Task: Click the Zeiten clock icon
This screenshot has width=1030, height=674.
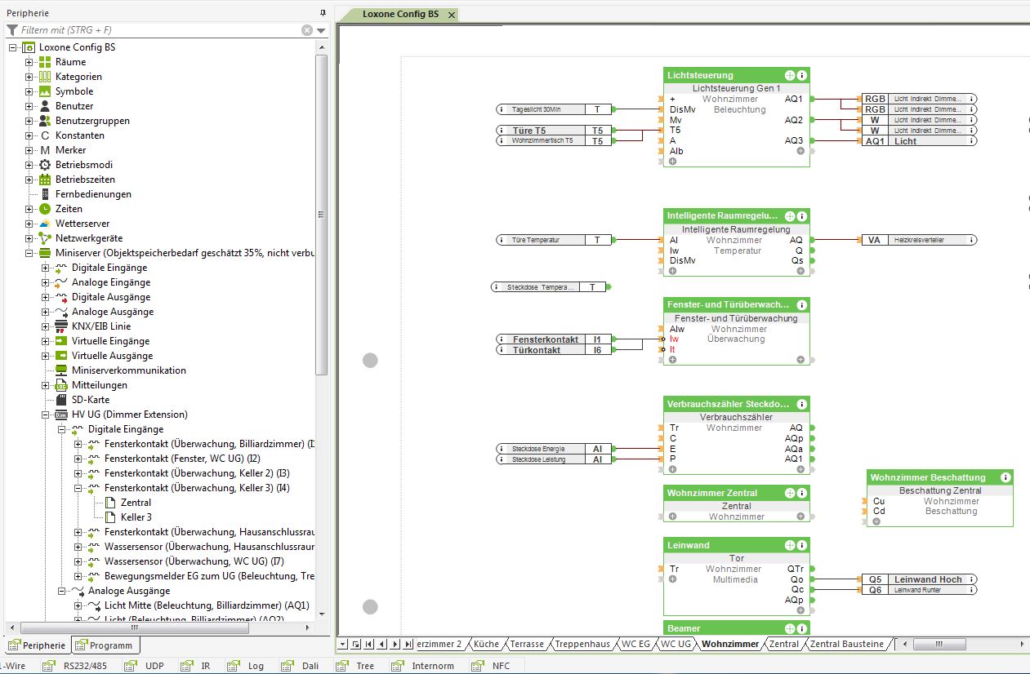Action: click(x=45, y=209)
